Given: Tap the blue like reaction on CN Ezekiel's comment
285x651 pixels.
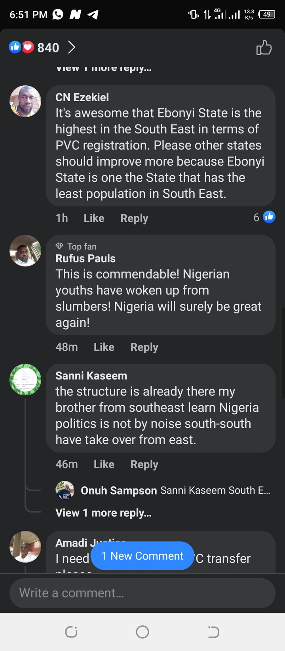Looking at the screenshot, I should pos(269,217).
